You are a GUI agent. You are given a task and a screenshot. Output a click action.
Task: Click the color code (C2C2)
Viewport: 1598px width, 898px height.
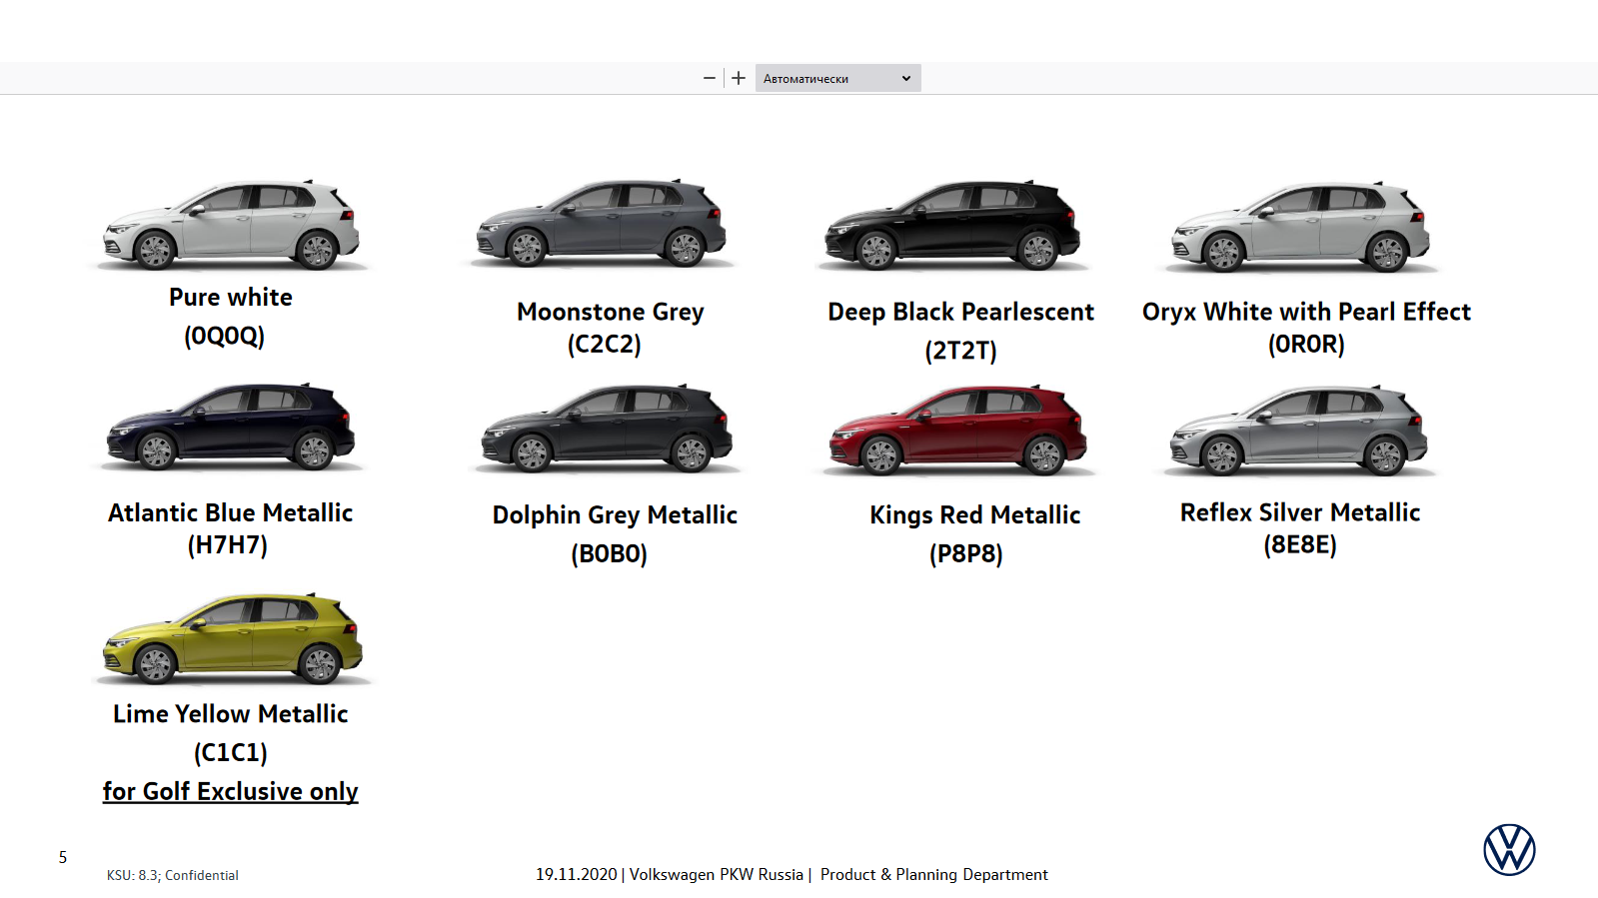pyautogui.click(x=605, y=344)
